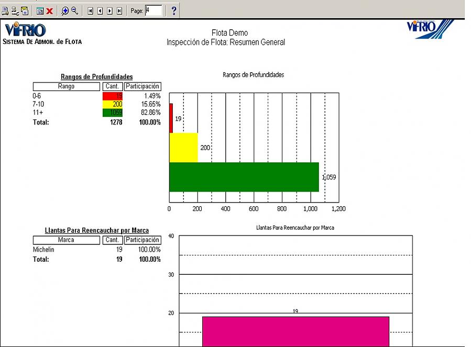Viewport: 471px width, 347px height.
Task: Click the "15.65%" participation value
Action: [x=151, y=104]
